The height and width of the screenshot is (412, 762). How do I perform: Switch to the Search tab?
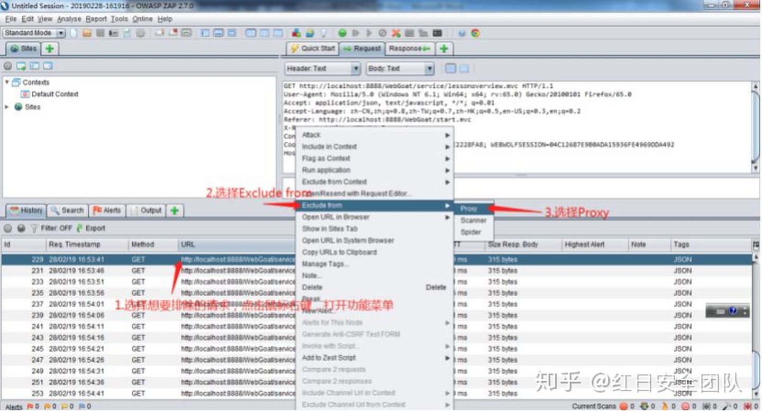pyautogui.click(x=67, y=210)
